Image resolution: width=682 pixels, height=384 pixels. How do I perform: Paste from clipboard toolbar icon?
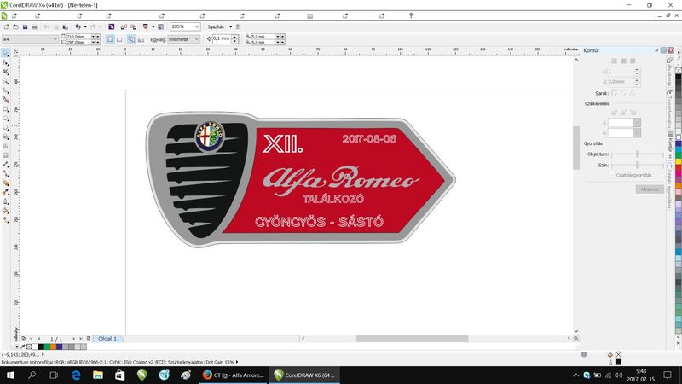66,27
